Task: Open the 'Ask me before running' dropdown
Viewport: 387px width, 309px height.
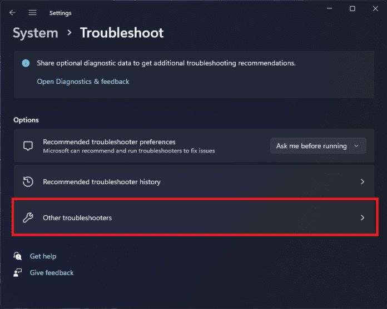Action: (318, 146)
